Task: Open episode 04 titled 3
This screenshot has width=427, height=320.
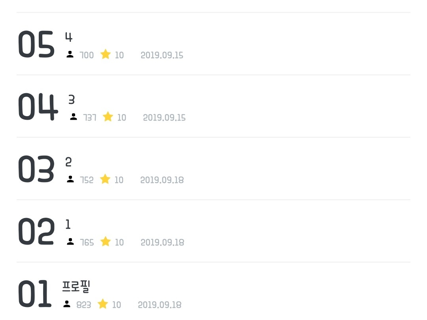Action: point(72,100)
